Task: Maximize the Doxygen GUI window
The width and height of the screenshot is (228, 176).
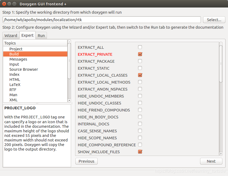Action: [x=14, y=4]
